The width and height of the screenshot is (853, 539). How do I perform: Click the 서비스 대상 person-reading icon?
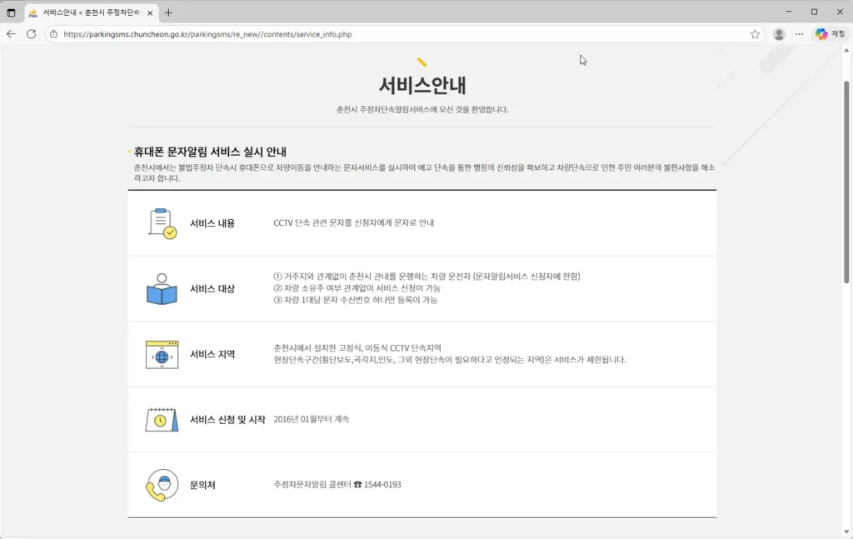point(162,287)
